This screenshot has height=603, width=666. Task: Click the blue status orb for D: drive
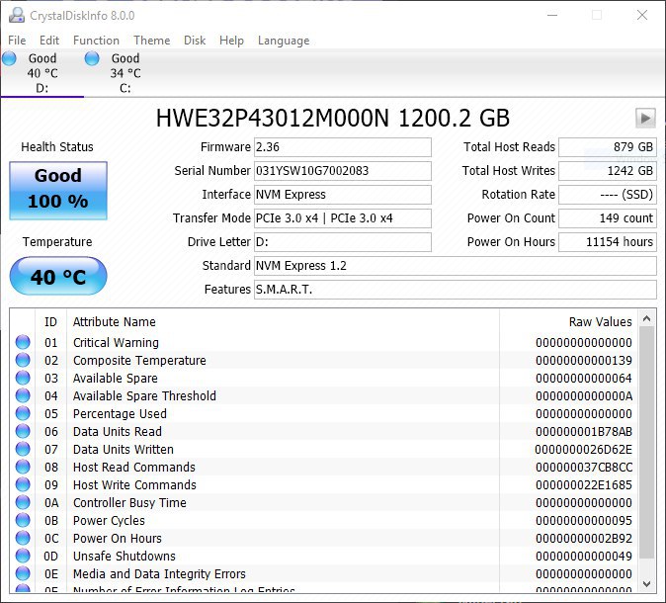pyautogui.click(x=9, y=58)
